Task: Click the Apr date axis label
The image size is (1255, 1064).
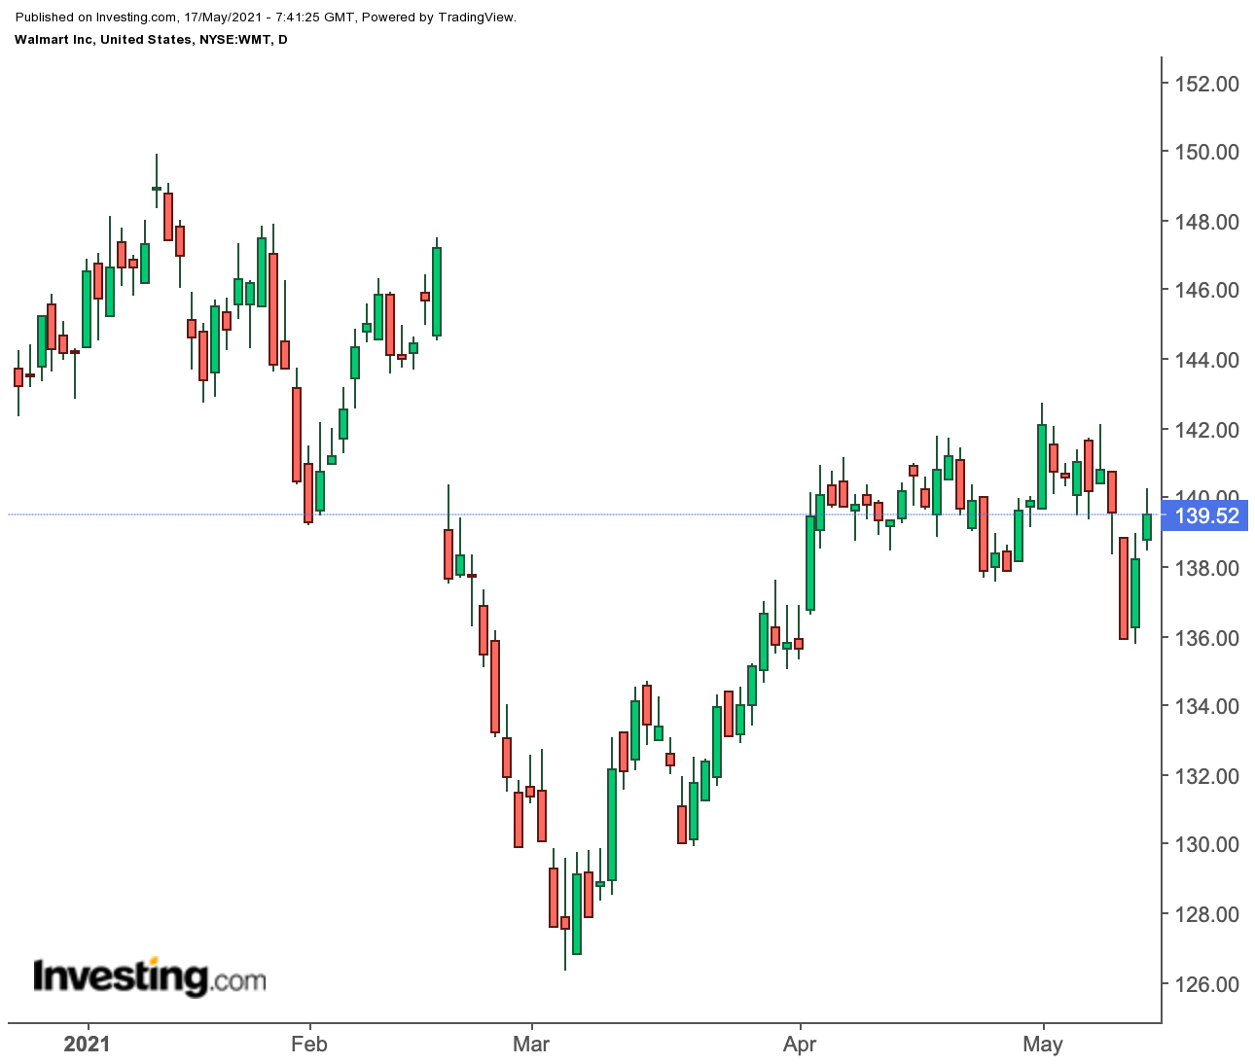Action: point(800,1046)
